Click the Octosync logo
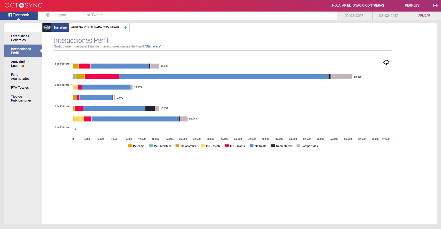This screenshot has width=441, height=229. point(23,6)
